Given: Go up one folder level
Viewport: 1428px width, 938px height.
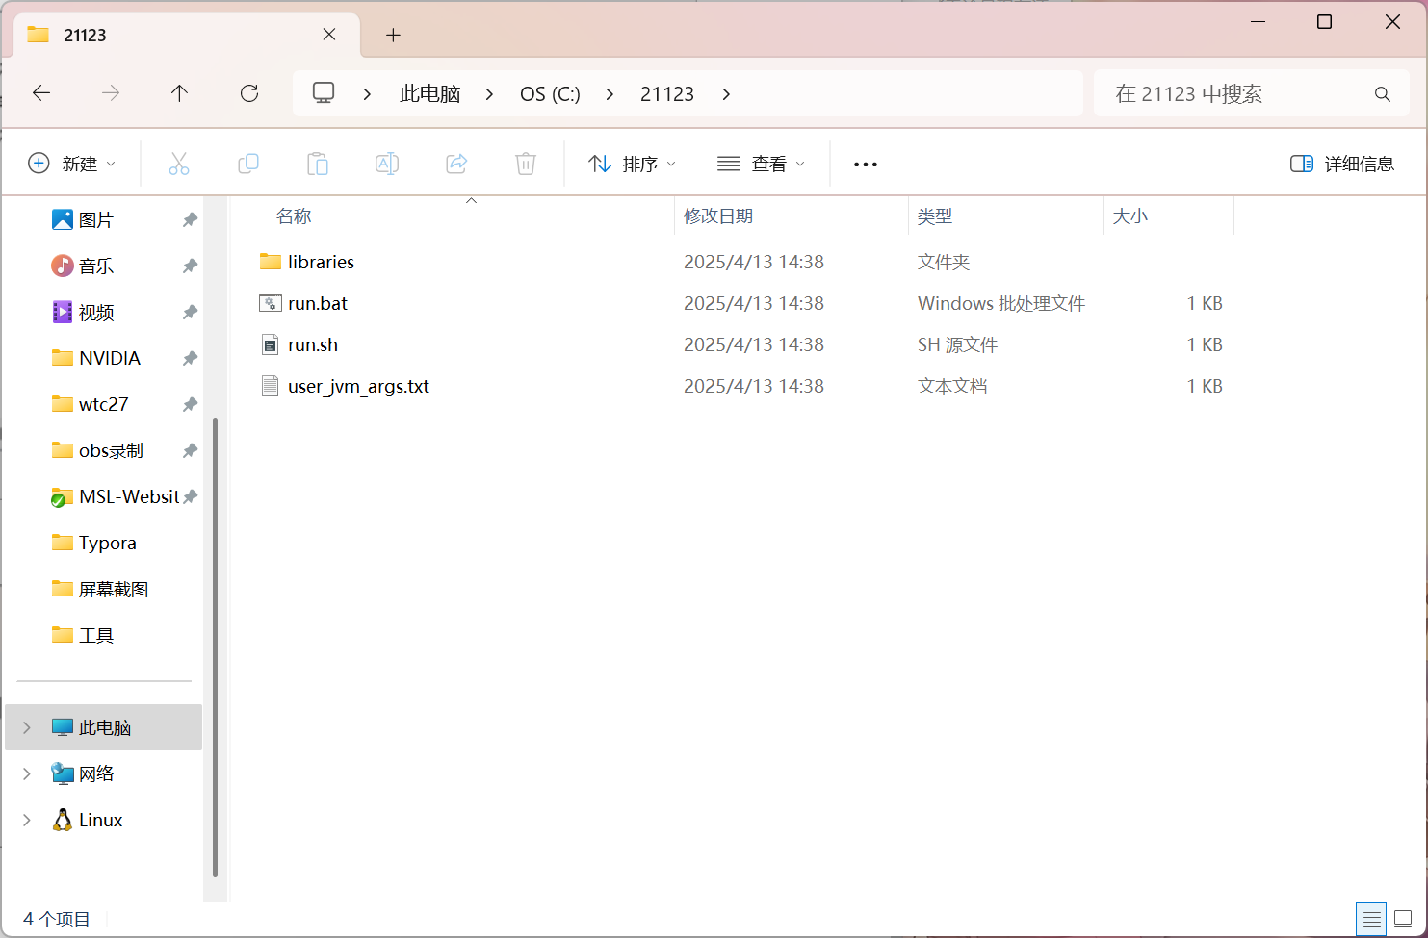Looking at the screenshot, I should pos(179,93).
